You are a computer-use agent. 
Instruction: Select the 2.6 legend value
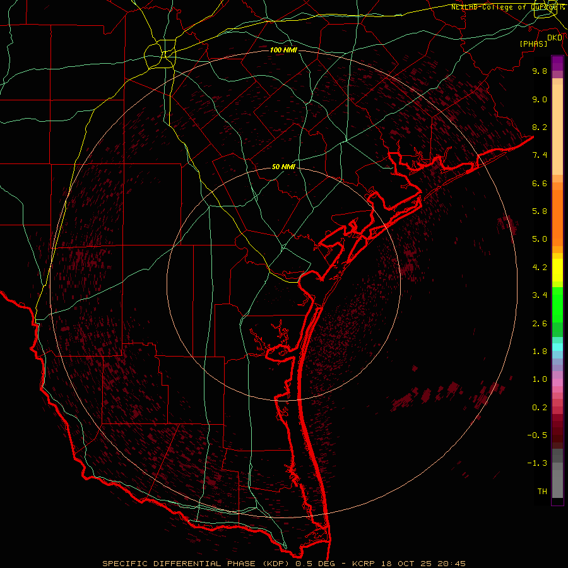pyautogui.click(x=540, y=324)
